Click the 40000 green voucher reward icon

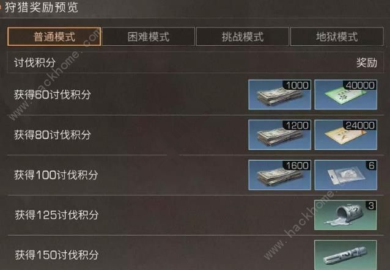click(346, 95)
